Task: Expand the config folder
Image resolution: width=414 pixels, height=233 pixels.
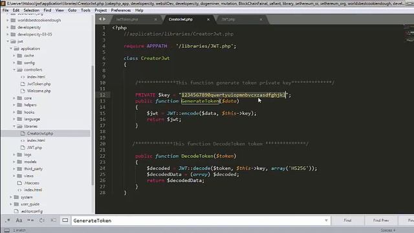Action: [14, 63]
